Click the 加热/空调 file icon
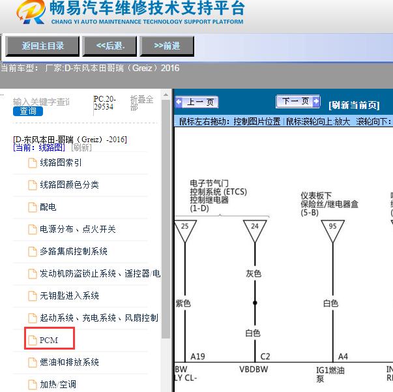The width and height of the screenshot is (393, 392). (32, 384)
